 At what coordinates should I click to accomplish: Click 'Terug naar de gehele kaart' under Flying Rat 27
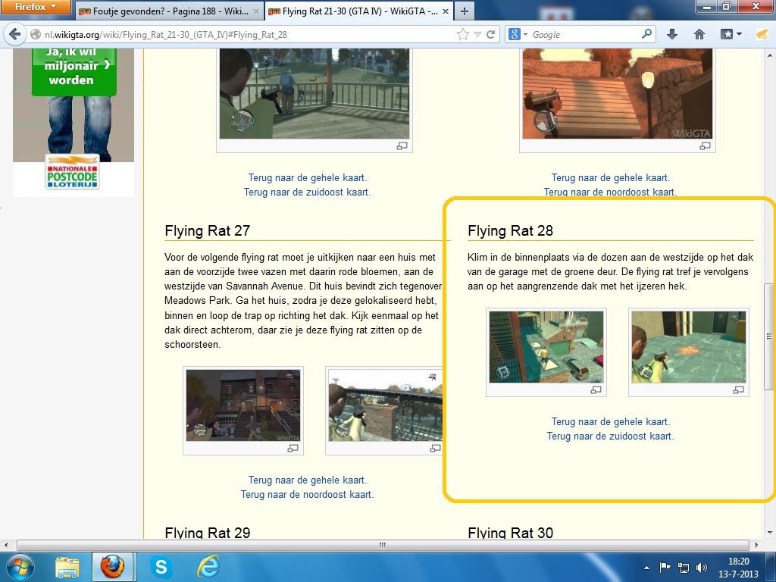point(308,480)
